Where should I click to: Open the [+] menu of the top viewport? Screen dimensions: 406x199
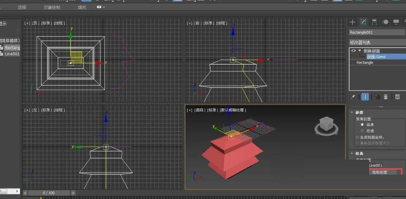click(27, 23)
